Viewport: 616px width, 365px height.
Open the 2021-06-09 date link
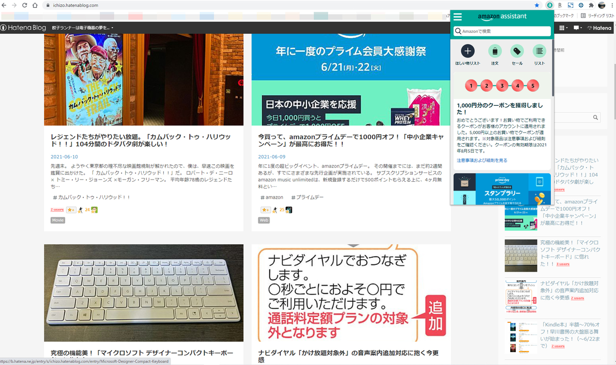pos(272,157)
